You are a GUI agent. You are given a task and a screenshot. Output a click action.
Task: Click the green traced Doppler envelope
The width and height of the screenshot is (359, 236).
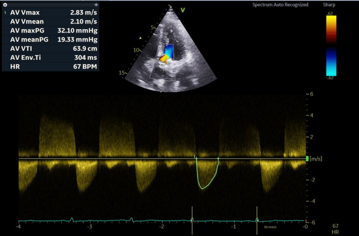(207, 173)
